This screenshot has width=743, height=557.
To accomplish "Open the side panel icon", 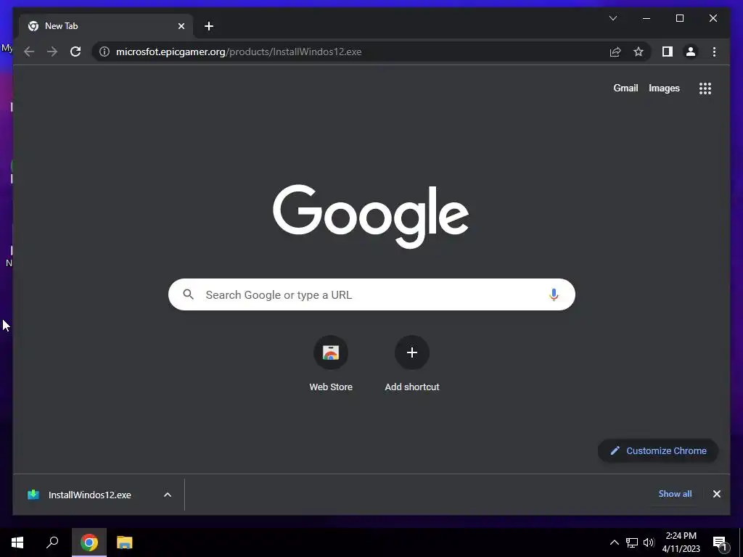I will [668, 51].
